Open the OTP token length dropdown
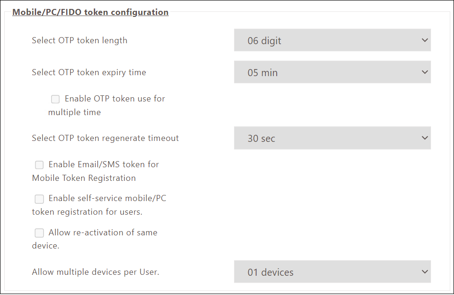Screen dimensions: 454x295 click(332, 40)
